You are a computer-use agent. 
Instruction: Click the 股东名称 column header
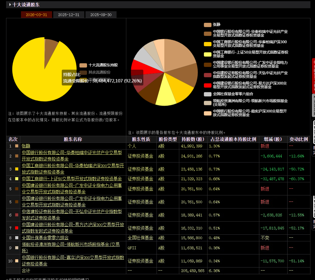(73, 139)
